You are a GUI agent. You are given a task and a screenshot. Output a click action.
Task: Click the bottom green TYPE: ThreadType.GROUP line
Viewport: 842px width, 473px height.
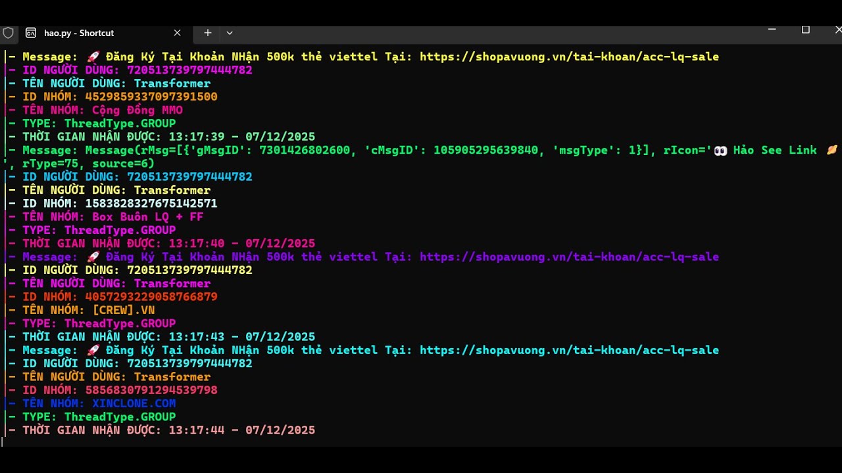click(x=91, y=417)
